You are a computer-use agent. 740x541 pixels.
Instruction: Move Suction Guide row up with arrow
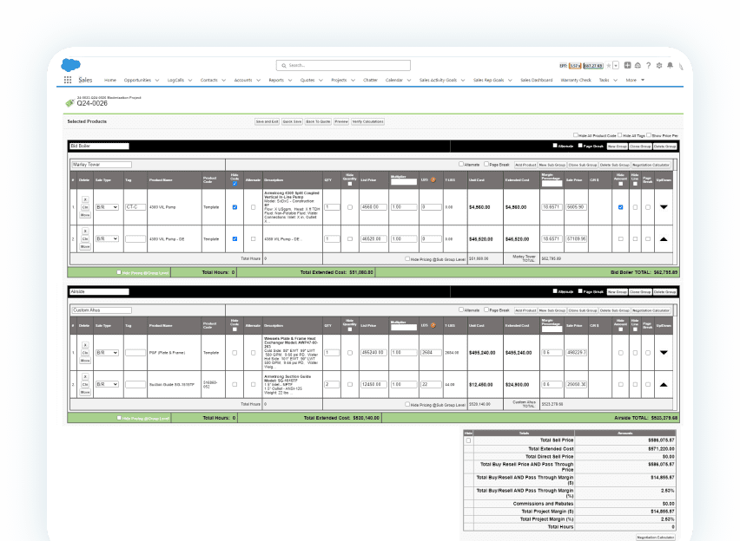(664, 384)
